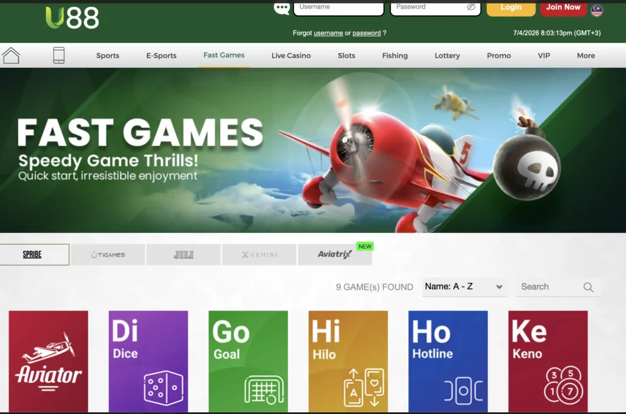Image resolution: width=626 pixels, height=414 pixels.
Task: Toggle password visibility eye icon
Action: [x=471, y=7]
